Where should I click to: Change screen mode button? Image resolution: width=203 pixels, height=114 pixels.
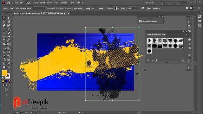pos(6,89)
